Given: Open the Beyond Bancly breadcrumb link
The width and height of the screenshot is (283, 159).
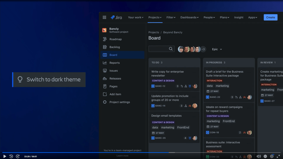Looking at the screenshot, I should (x=173, y=32).
